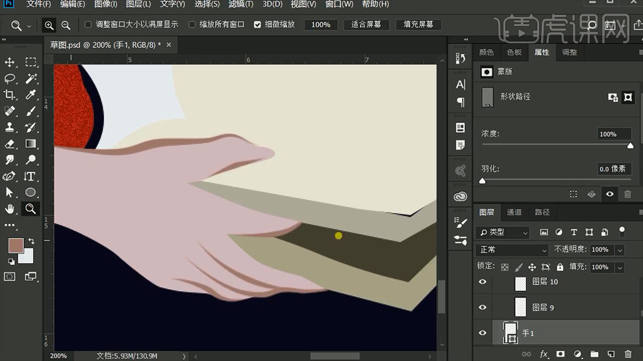The width and height of the screenshot is (643, 361).
Task: Select the Hand tool
Action: pyautogui.click(x=10, y=209)
